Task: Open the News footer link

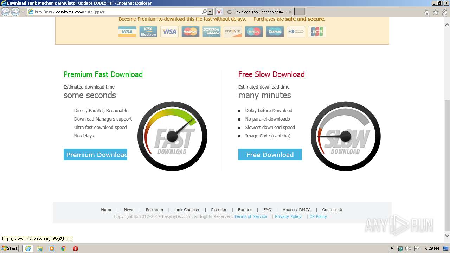Action: pyautogui.click(x=129, y=210)
